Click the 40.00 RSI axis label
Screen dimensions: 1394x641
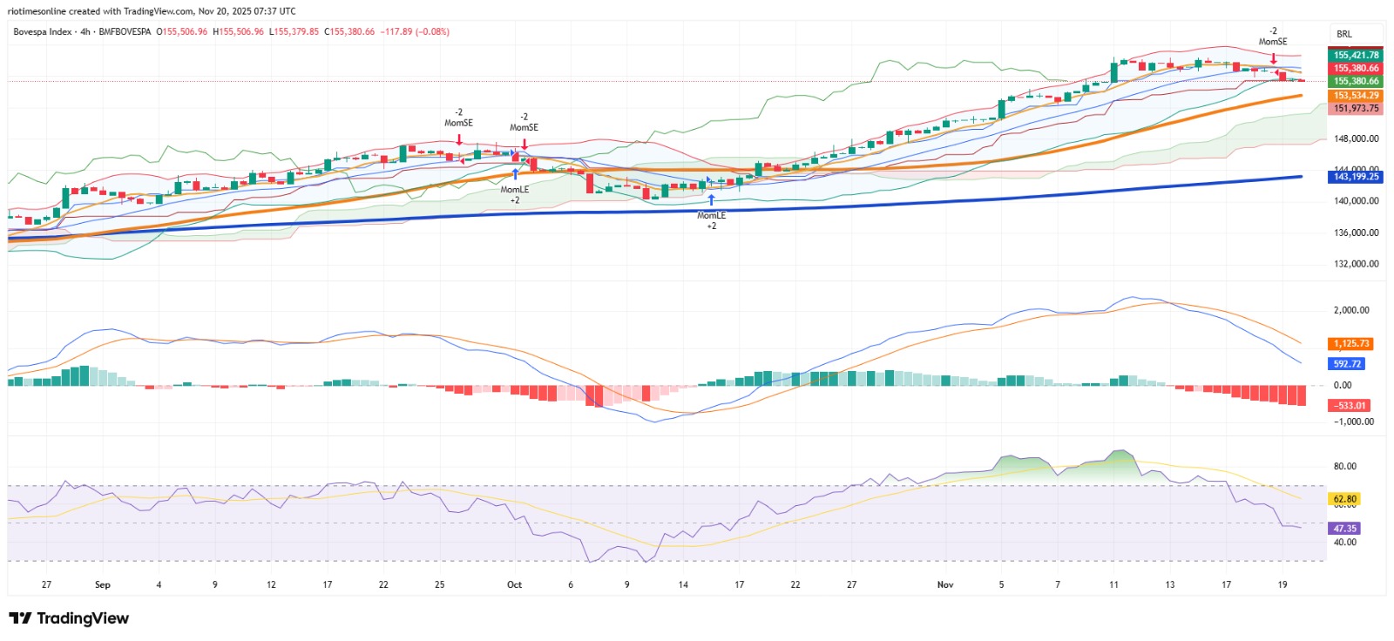pyautogui.click(x=1345, y=542)
